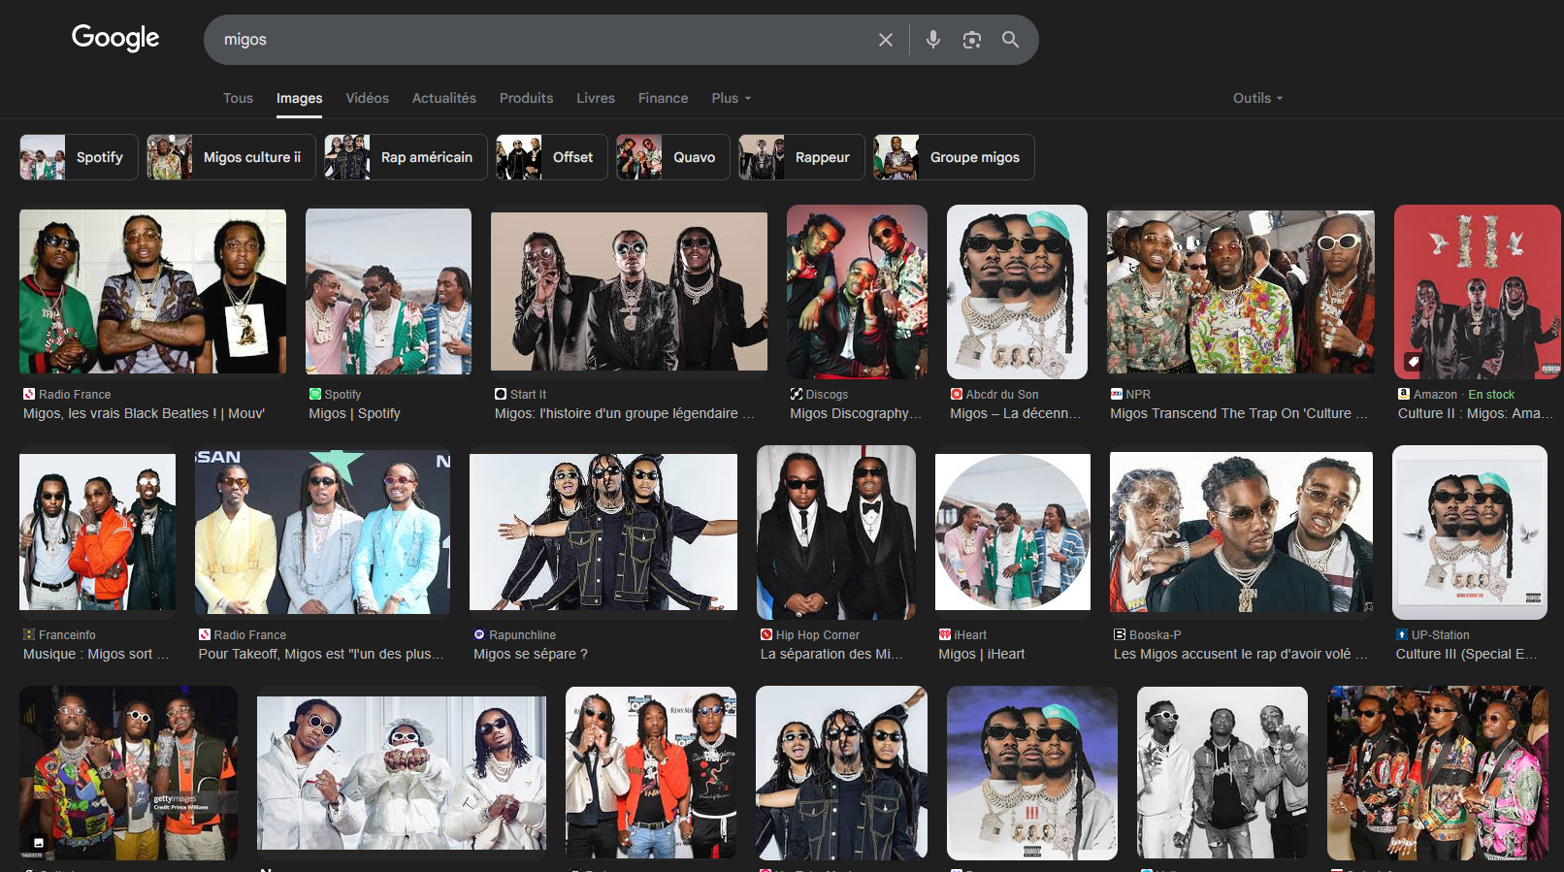Open the Radio France Black Beatles image thumbnail
The image size is (1564, 872).
152,291
